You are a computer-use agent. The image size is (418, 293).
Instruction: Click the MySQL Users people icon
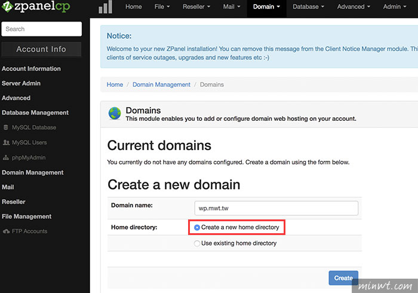[6, 142]
